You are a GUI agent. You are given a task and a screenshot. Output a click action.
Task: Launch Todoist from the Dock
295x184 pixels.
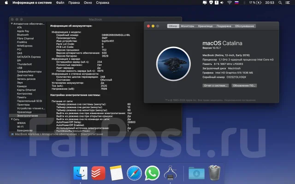click(x=98, y=173)
